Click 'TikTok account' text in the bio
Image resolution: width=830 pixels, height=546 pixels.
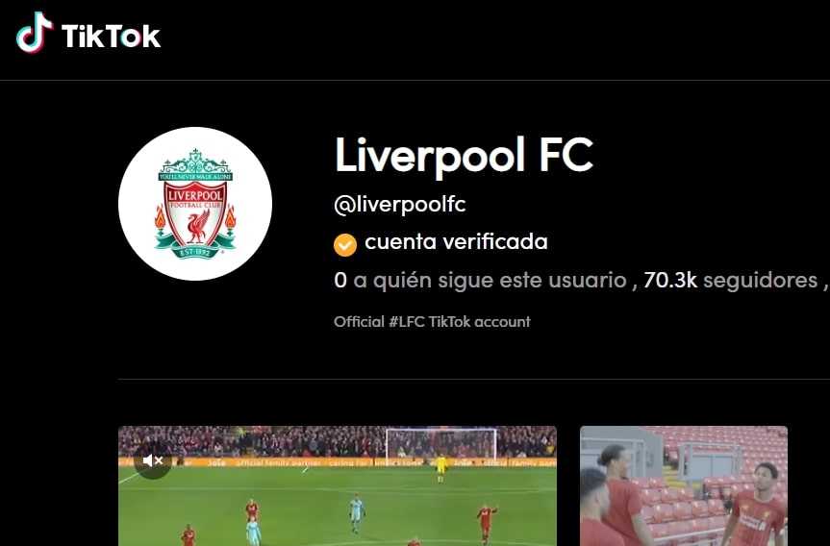[480, 322]
